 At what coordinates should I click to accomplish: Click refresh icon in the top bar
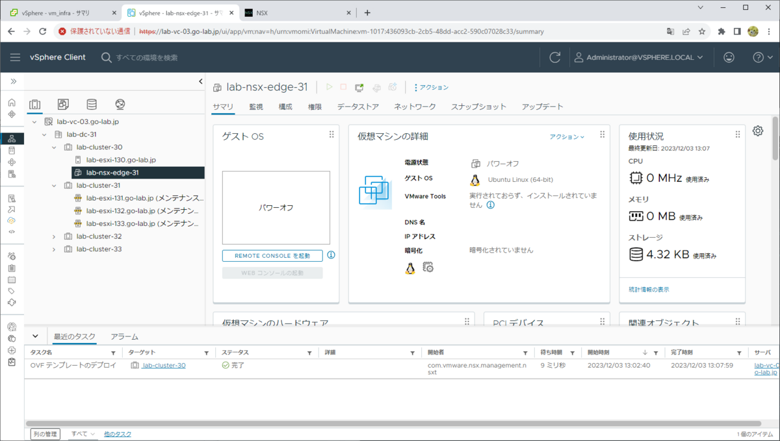coord(554,57)
